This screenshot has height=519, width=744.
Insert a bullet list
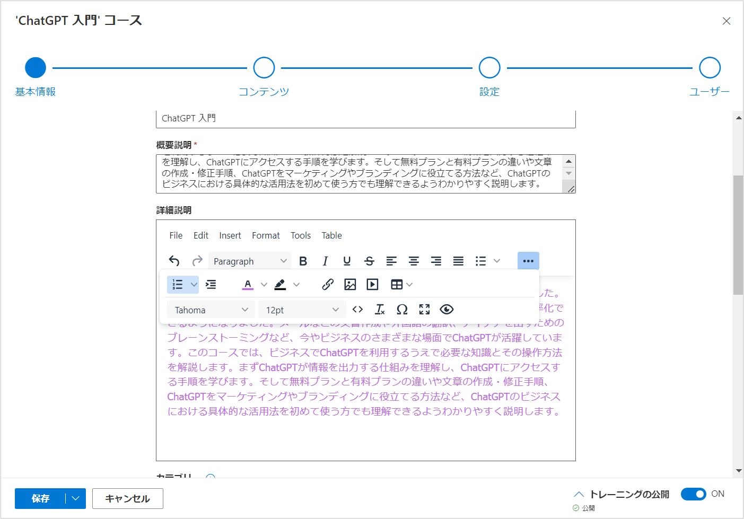(x=480, y=261)
